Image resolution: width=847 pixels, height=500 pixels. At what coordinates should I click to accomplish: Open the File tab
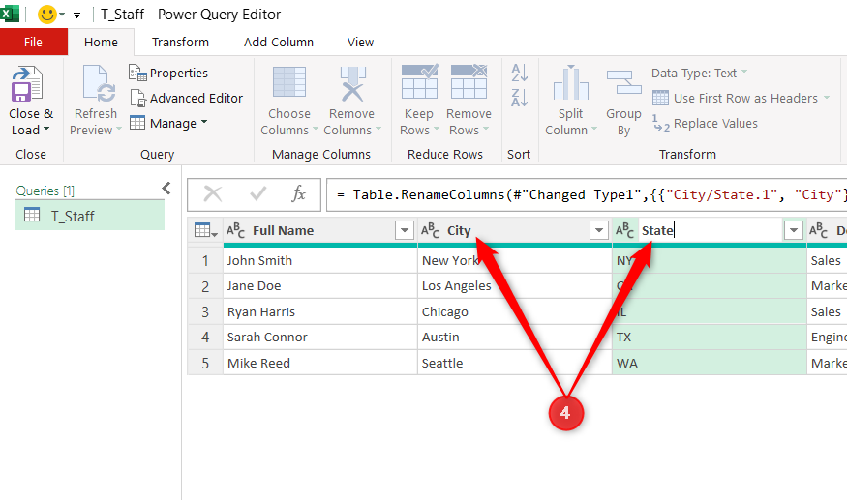[x=34, y=43]
